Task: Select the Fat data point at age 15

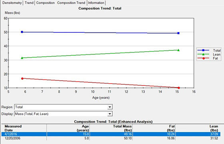Action: (x=179, y=88)
